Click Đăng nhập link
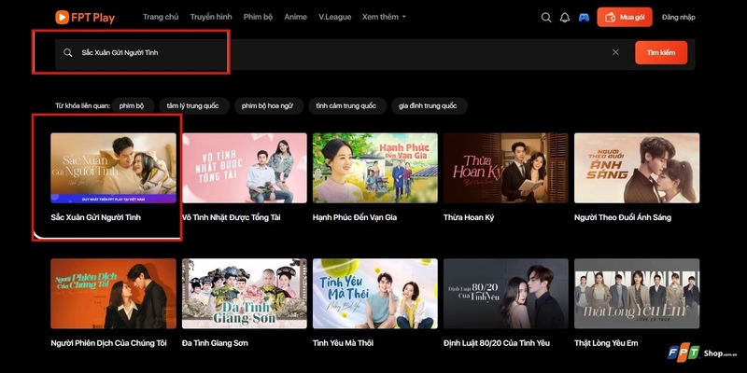The height and width of the screenshot is (373, 747). point(679,17)
